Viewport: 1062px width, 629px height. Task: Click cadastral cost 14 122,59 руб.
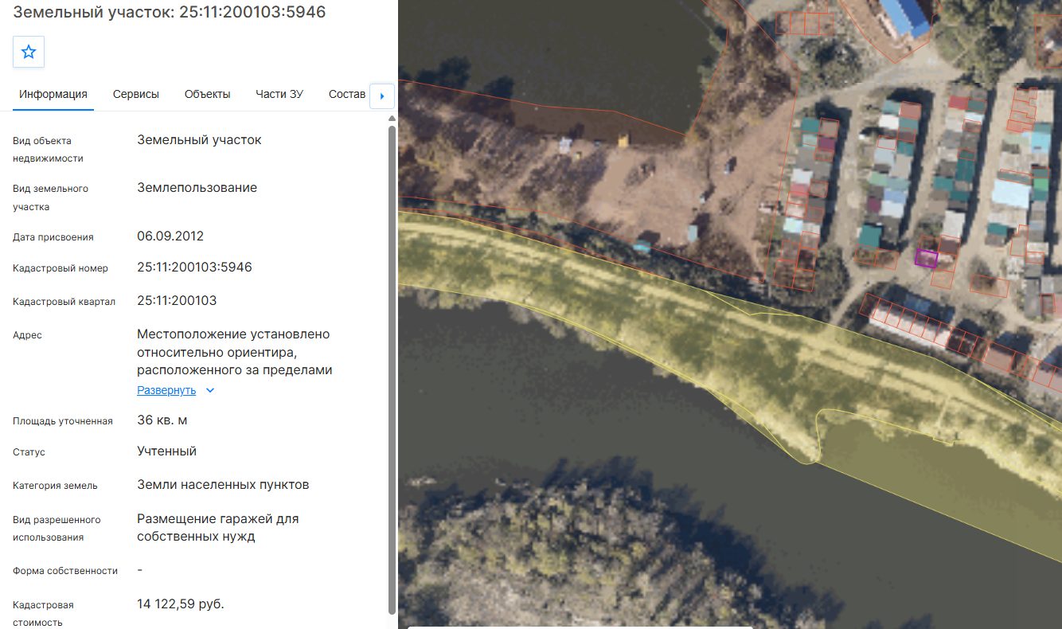pos(181,604)
